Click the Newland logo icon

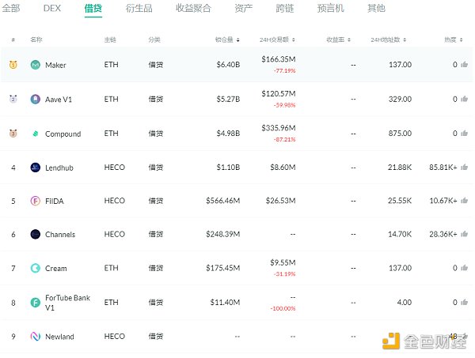pos(36,337)
